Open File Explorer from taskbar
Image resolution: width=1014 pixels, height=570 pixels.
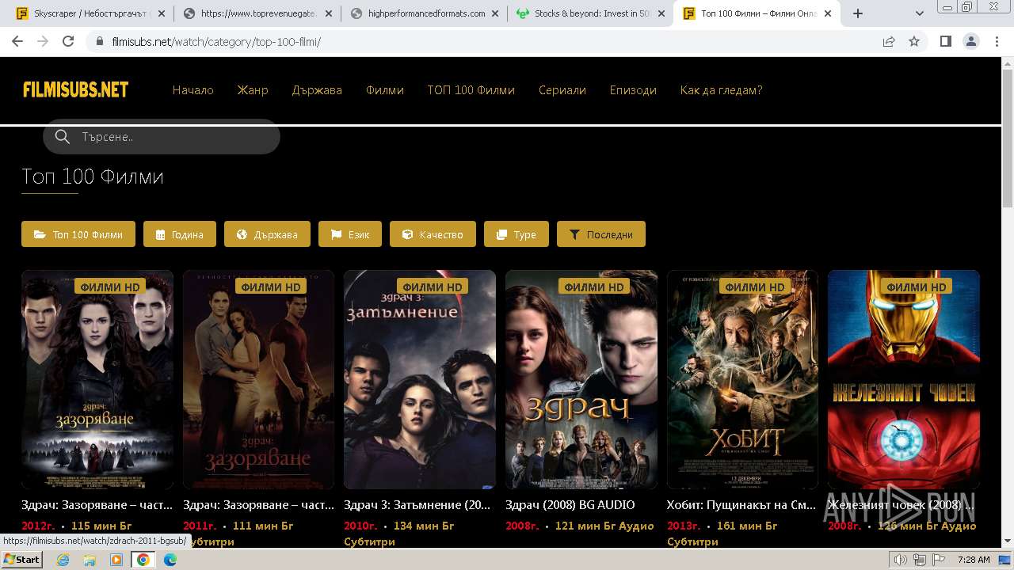pyautogui.click(x=90, y=560)
